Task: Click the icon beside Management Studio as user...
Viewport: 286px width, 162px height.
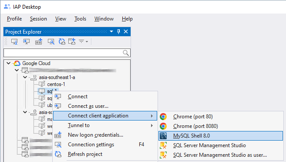Action: [163, 155]
